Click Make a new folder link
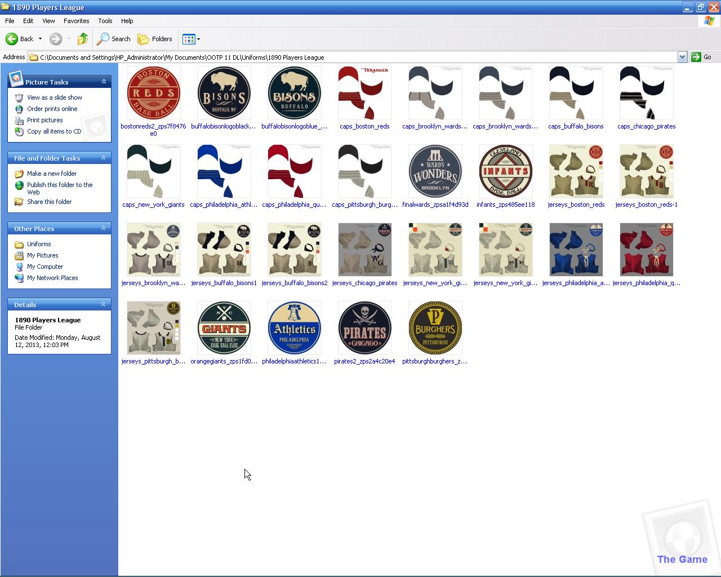Viewport: 721px width, 577px height. 52,174
